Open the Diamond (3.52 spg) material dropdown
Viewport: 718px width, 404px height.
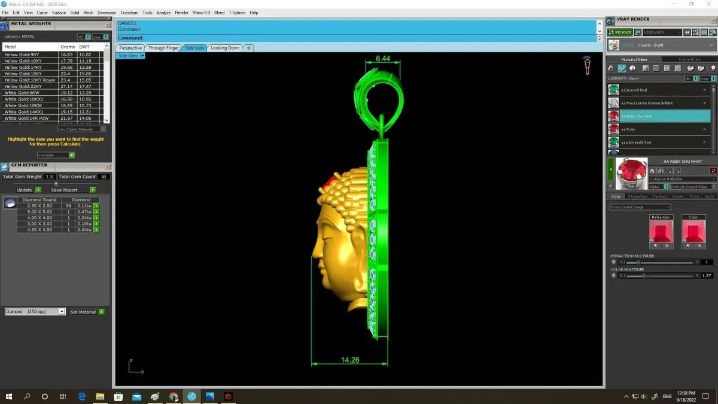click(35, 312)
